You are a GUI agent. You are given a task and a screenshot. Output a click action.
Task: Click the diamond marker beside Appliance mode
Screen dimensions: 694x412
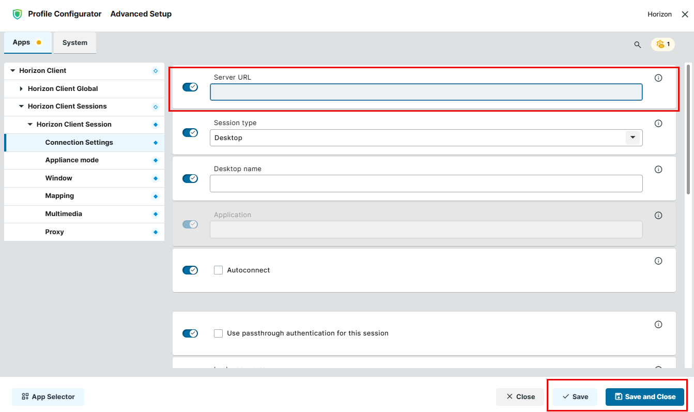pos(156,160)
